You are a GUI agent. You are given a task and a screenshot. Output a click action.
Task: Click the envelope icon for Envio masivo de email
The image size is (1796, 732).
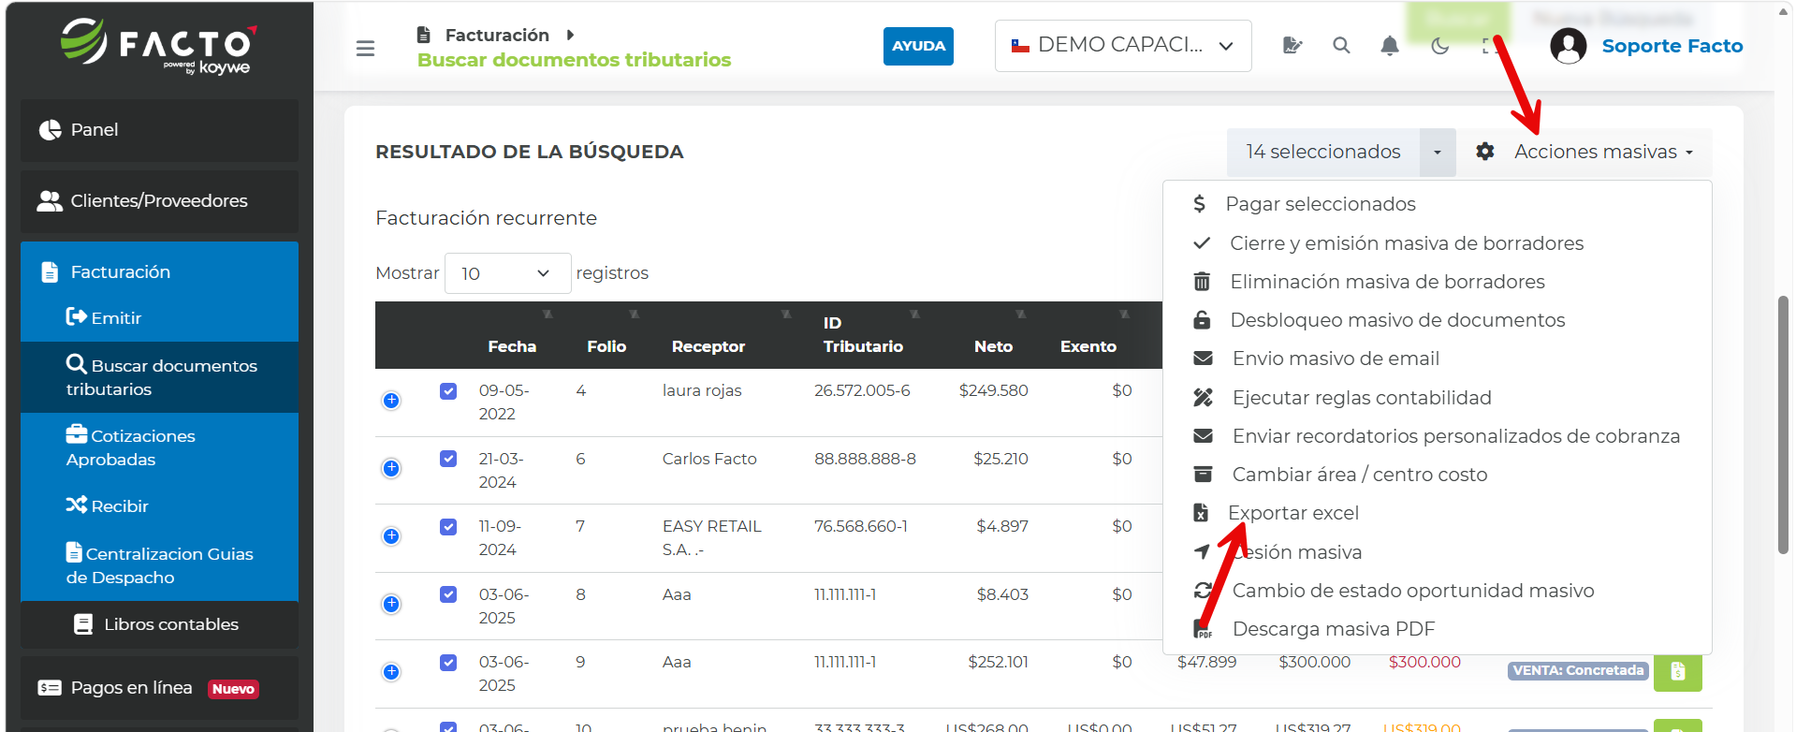click(x=1203, y=359)
